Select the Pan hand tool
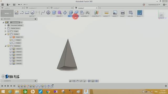This screenshot has width=168, height=94. (77, 81)
